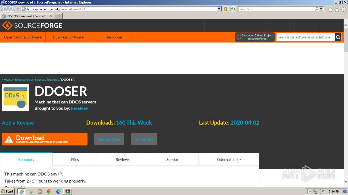Click the orange Download button
Image resolution: width=348 pixels, height=195 pixels.
pyautogui.click(x=45, y=139)
